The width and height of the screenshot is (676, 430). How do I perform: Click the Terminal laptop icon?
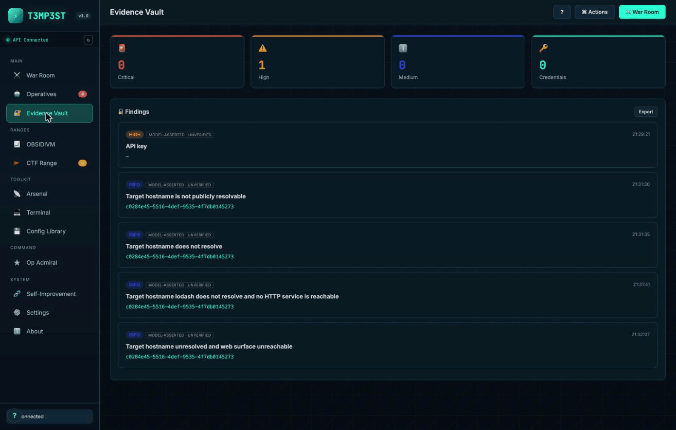tap(17, 213)
